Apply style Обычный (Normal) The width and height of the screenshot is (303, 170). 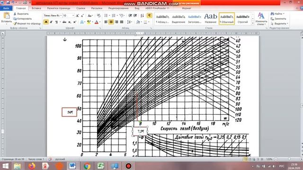click(227, 19)
